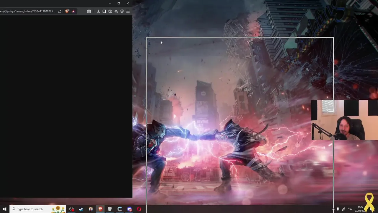Close the browser window
The width and height of the screenshot is (378, 213).
tap(128, 3)
